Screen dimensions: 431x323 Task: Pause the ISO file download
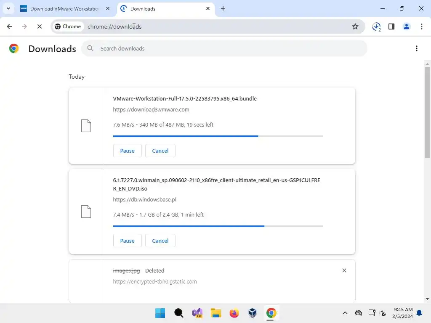coord(127,241)
